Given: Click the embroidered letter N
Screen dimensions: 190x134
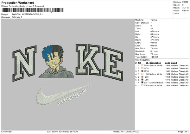Looking at the screenshot, I should pyautogui.click(x=24, y=63).
